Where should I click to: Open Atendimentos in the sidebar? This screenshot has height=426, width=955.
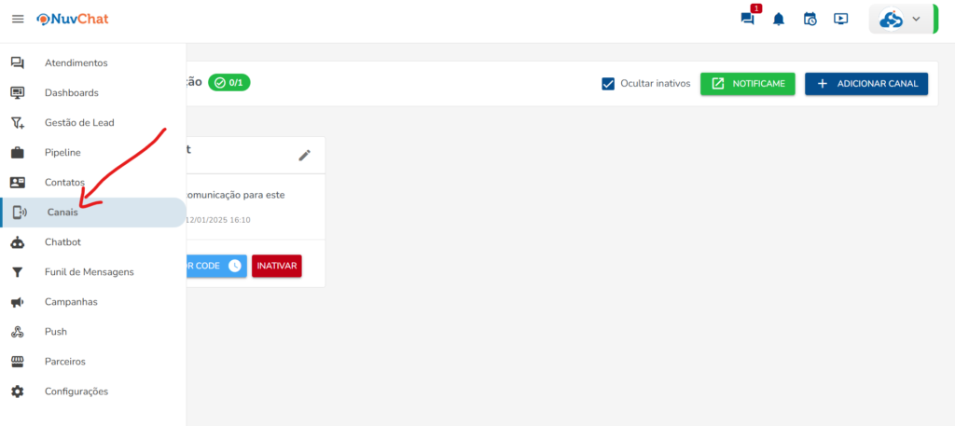76,63
